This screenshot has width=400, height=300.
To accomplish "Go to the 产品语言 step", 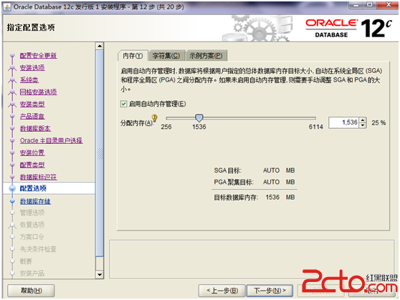I will [x=32, y=117].
